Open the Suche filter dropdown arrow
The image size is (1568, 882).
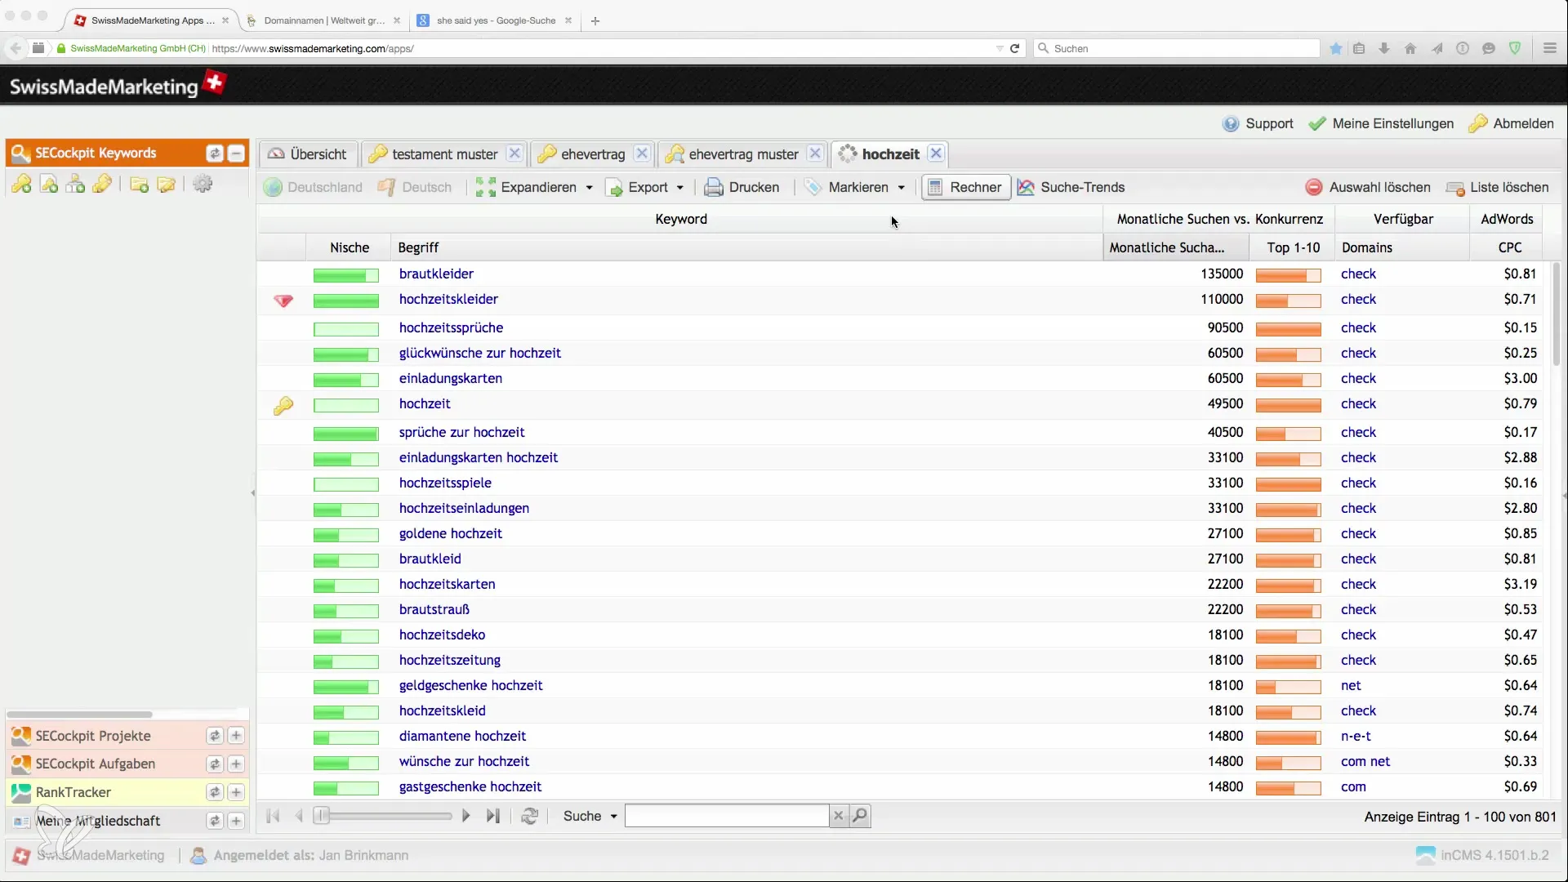[613, 817]
